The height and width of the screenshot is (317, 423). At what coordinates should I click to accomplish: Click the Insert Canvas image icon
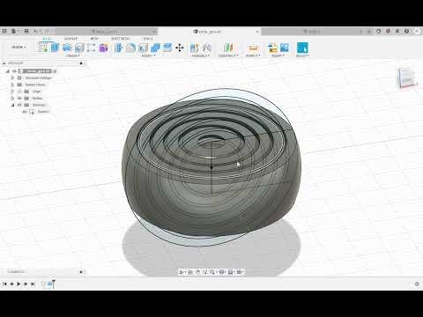click(285, 48)
